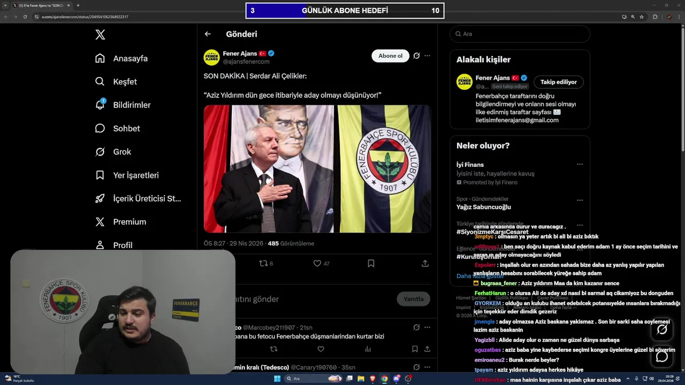
Task: Share the Fener Ajans post
Action: [x=425, y=264]
